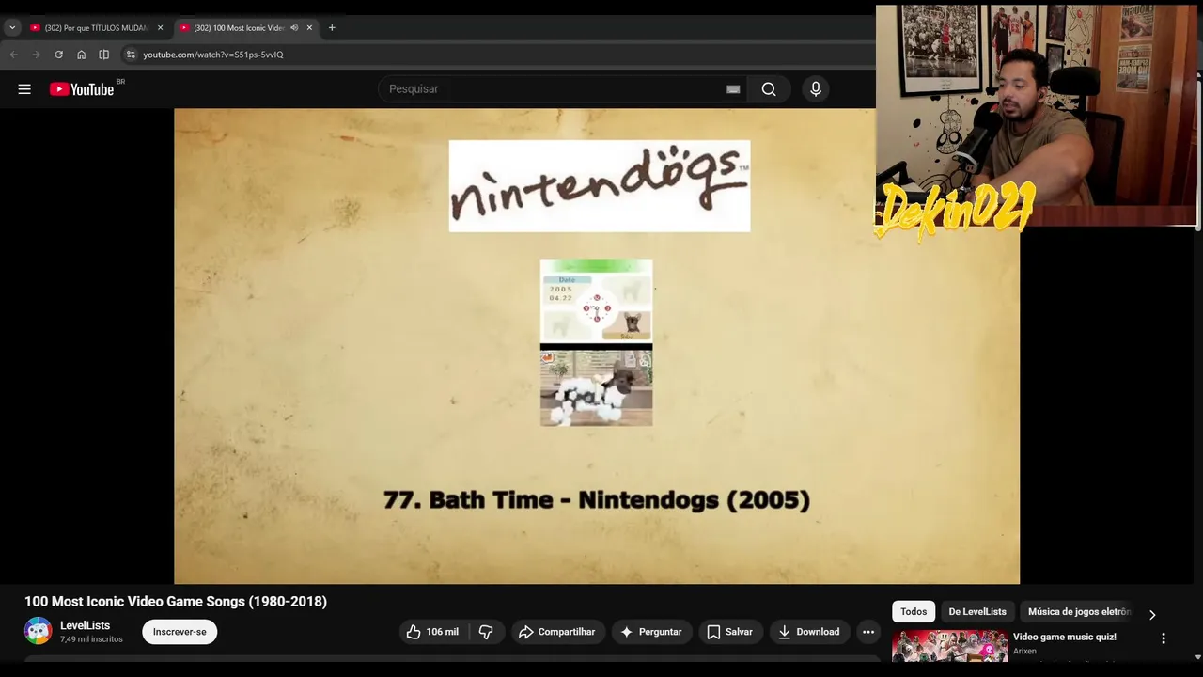The image size is (1203, 677).
Task: Click the Perguntar button
Action: (x=651, y=632)
